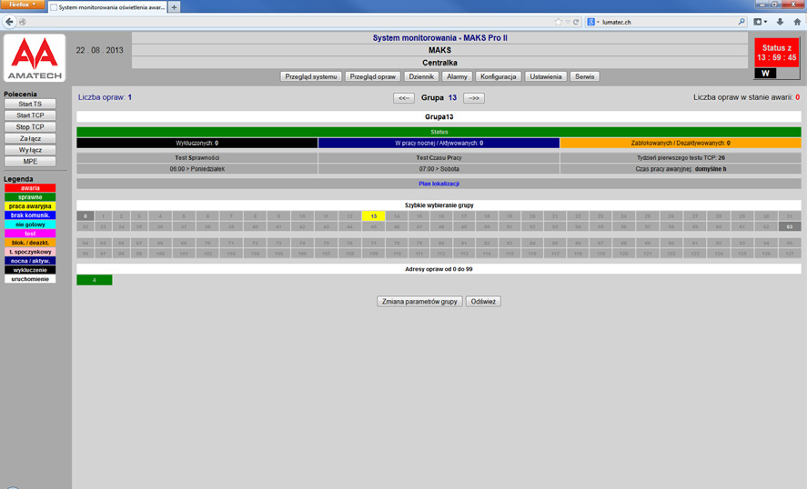Select group 64 in quick selection
807x489 pixels.
tap(85, 243)
